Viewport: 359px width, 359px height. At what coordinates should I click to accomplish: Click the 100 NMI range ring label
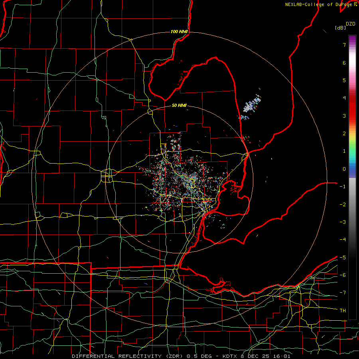179,32
